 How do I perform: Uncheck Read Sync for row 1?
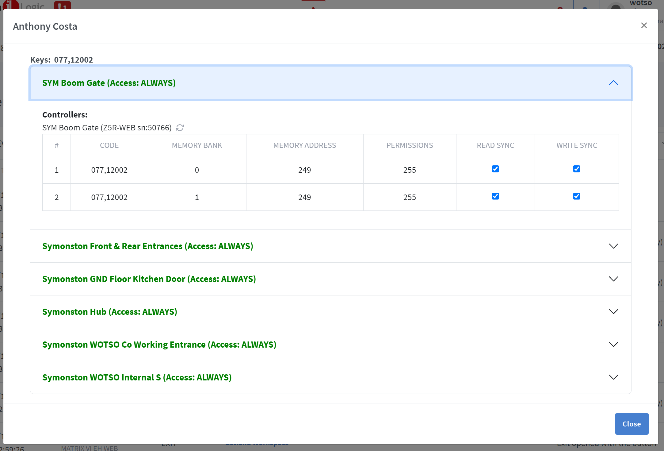[x=495, y=169]
